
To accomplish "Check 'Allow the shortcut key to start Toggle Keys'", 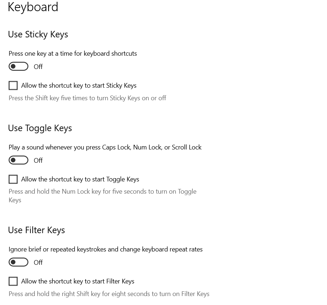I will coord(13,179).
